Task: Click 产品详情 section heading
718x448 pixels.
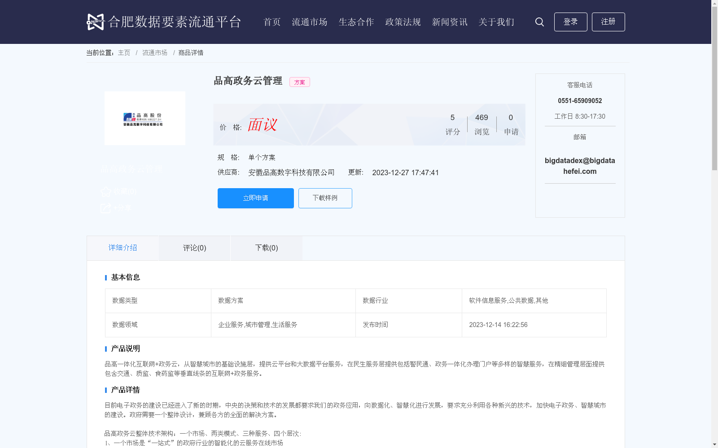Action: [x=126, y=390]
